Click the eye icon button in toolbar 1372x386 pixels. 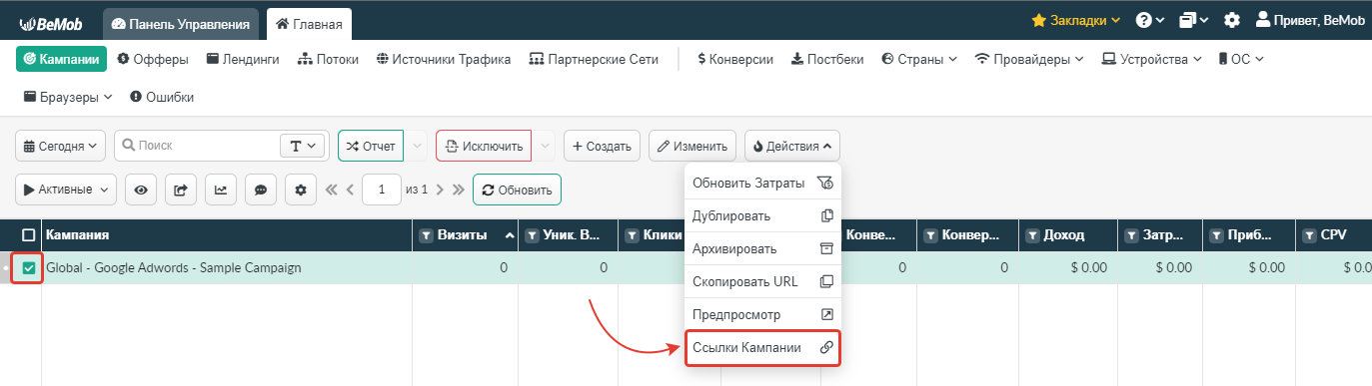coord(140,190)
